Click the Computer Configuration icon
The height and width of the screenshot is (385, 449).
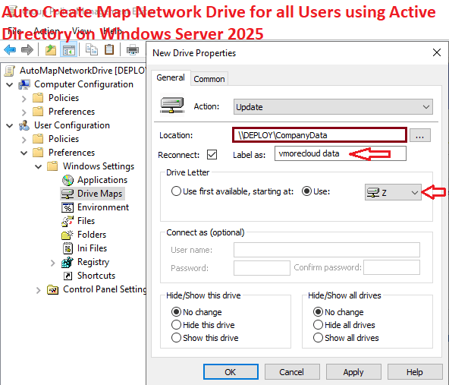24,84
